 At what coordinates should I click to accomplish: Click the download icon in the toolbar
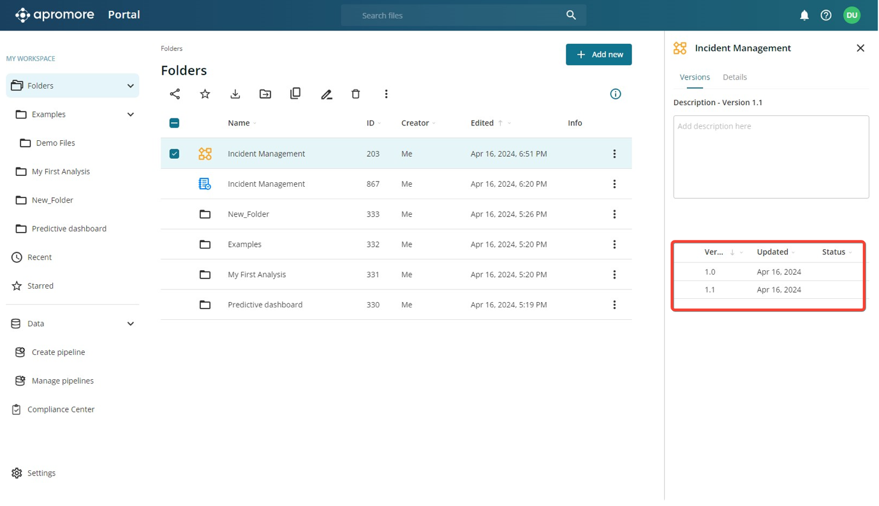click(235, 94)
